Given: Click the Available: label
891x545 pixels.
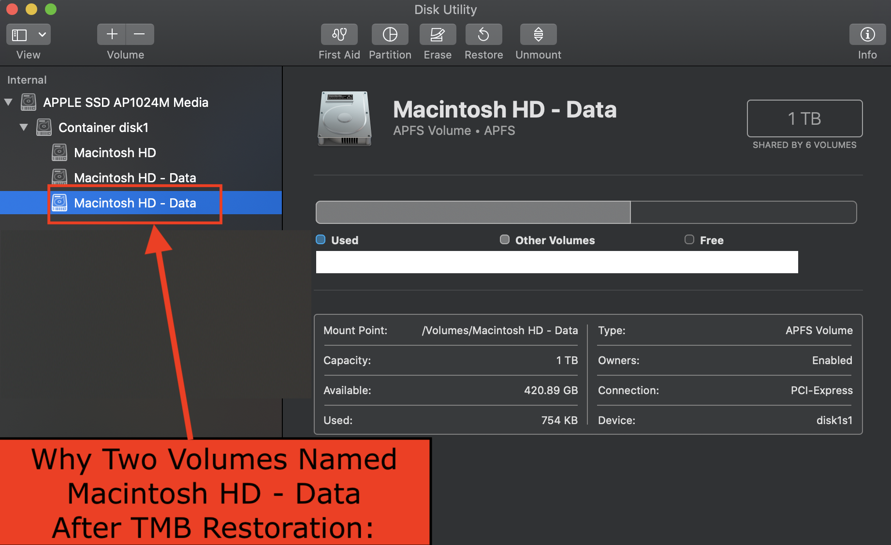Looking at the screenshot, I should click(347, 390).
